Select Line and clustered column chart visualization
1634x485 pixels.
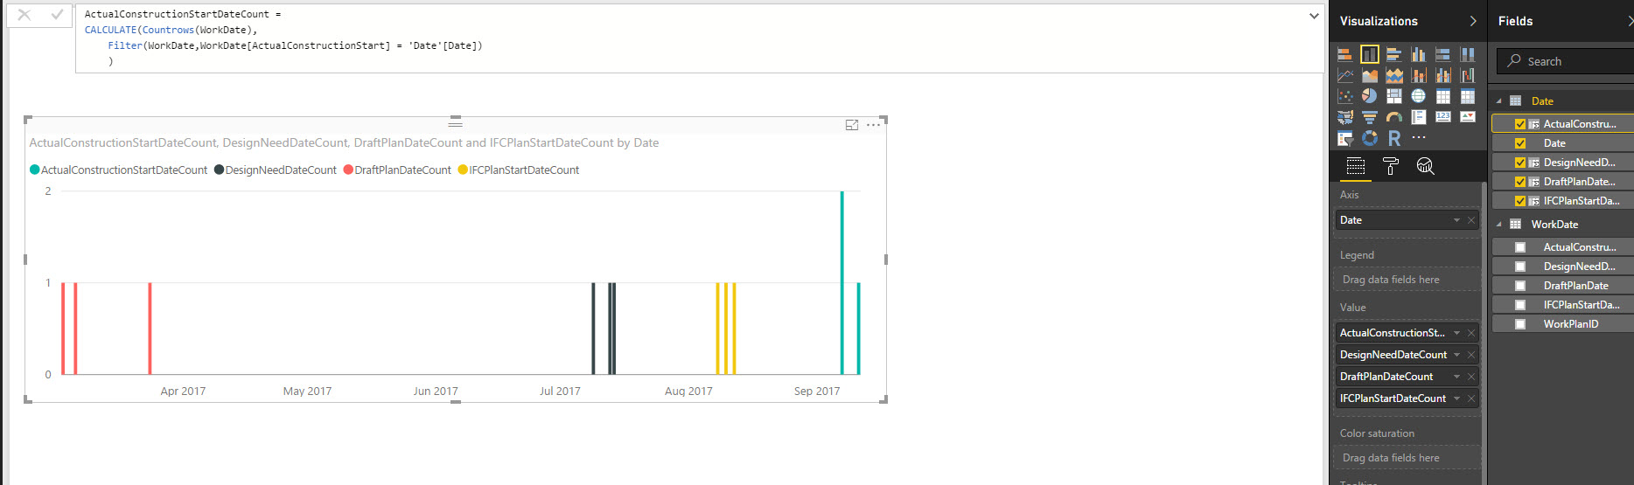[x=1443, y=75]
